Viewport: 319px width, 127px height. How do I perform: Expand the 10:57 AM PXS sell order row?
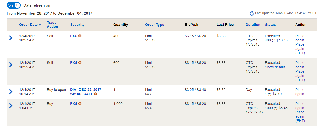coord(11,38)
